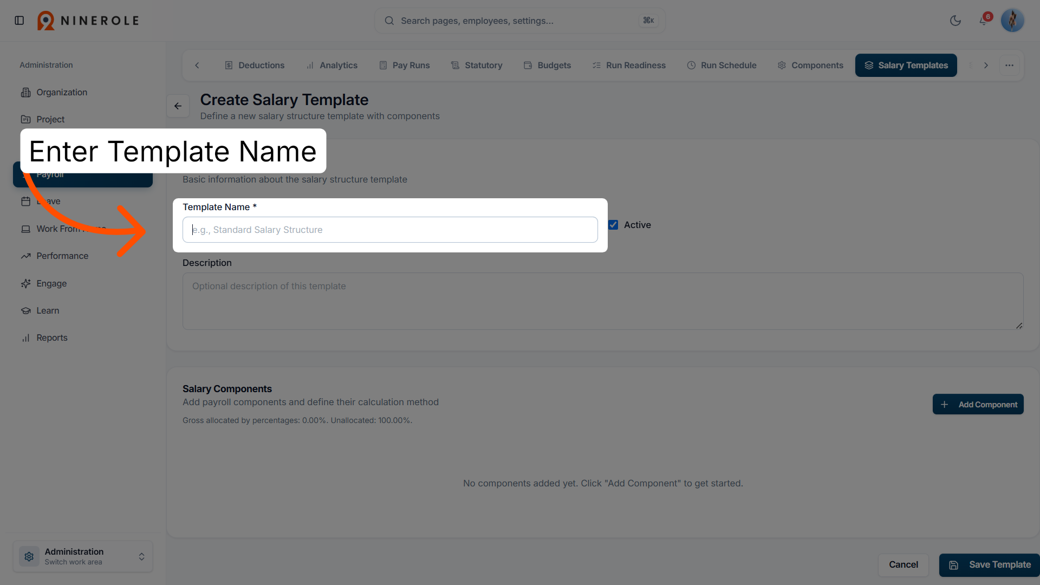Screen dimensions: 1040x585
Task: Switch to the Deductions tab
Action: click(254, 66)
